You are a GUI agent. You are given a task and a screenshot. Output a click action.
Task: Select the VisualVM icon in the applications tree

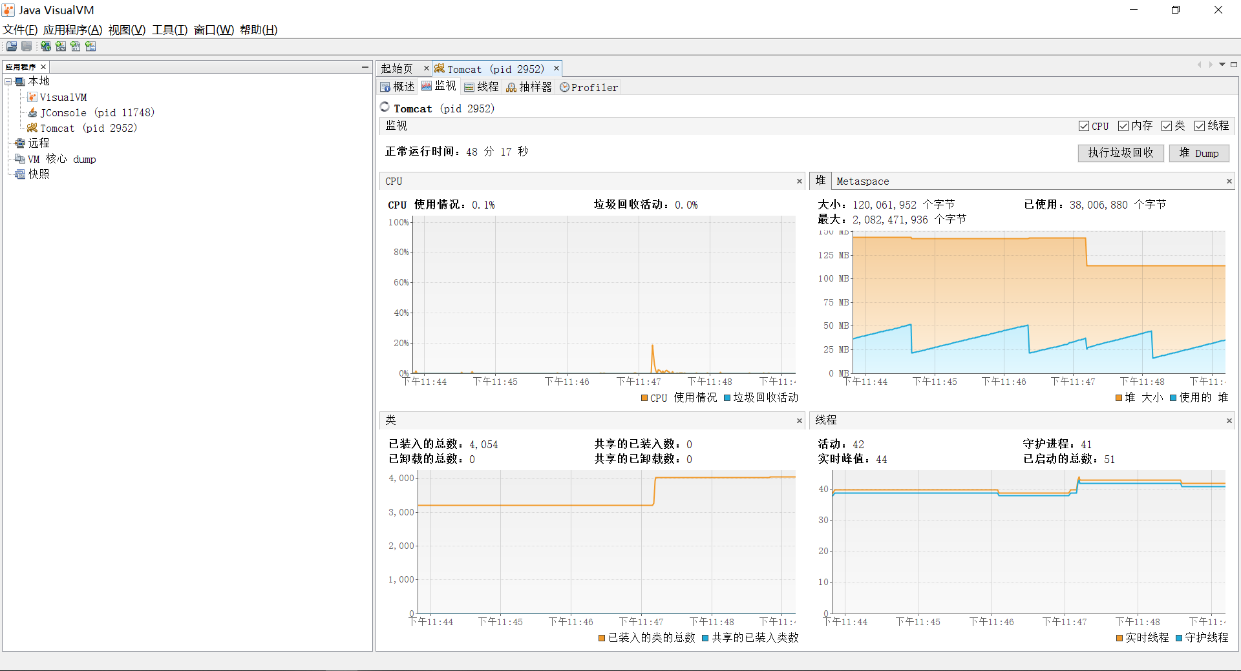(x=32, y=97)
